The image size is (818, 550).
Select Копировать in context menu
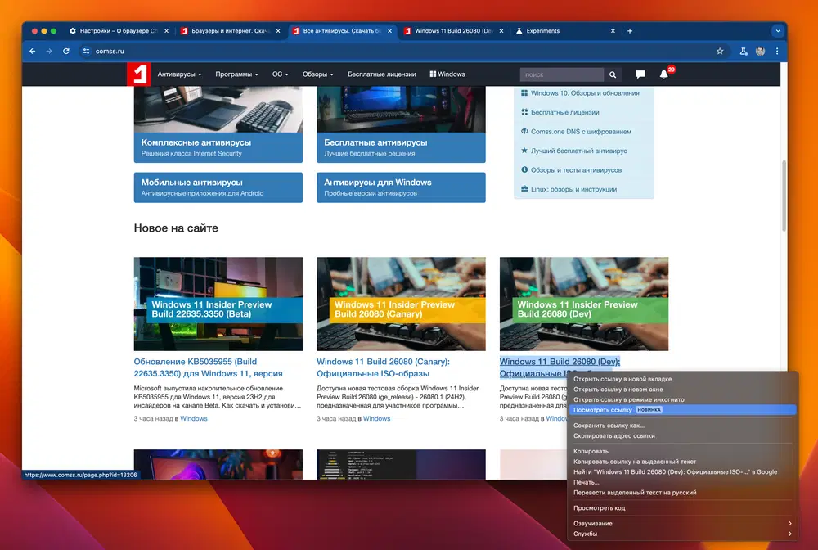tap(682, 451)
